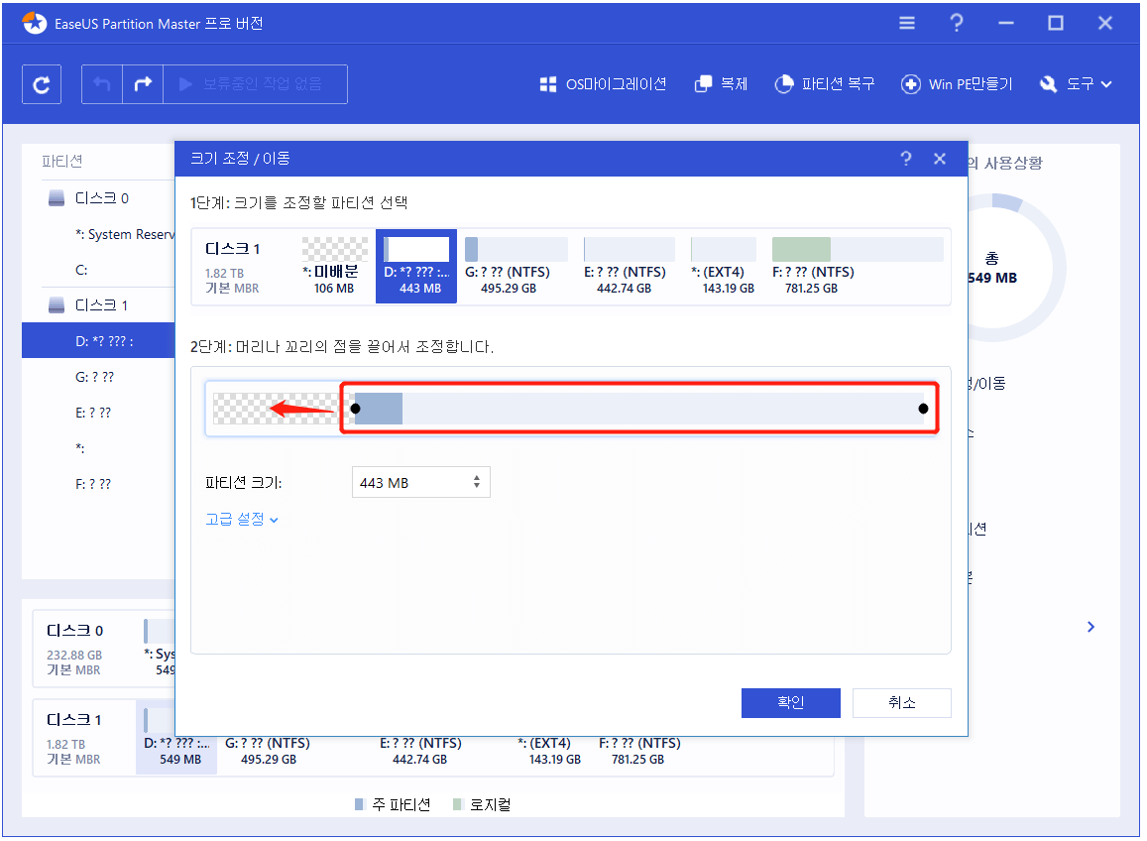This screenshot has height=841, width=1147.
Task: Click the pending operations play button
Action: (x=255, y=84)
